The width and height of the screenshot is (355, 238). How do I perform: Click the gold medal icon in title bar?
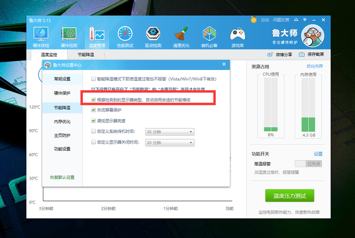pyautogui.click(x=253, y=20)
